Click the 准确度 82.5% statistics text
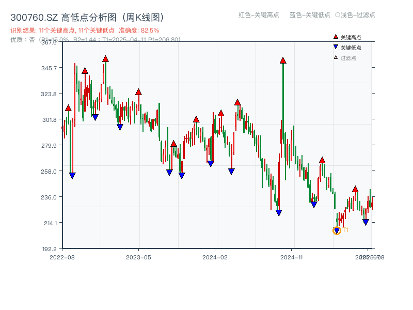The width and height of the screenshot is (413, 310). (139, 30)
